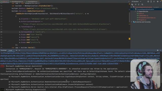Select the Local terminal tab

[x=10, y=50]
